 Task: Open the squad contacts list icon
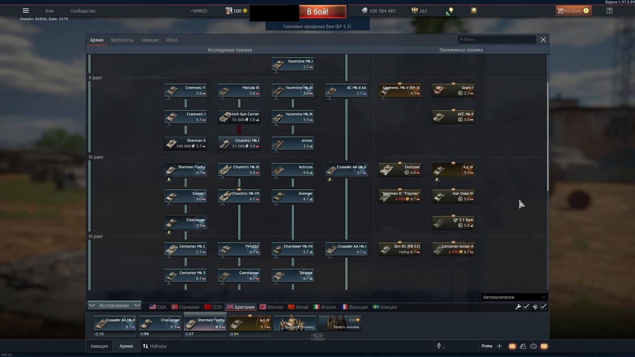pyautogui.click(x=523, y=346)
